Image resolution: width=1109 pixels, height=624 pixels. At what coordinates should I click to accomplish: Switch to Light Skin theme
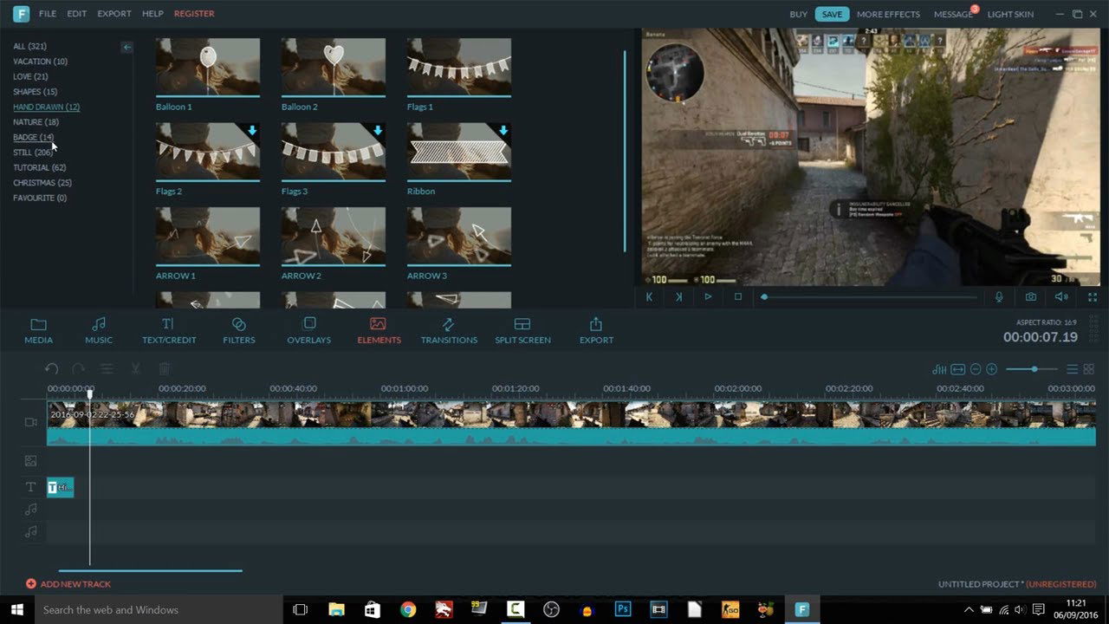pyautogui.click(x=1010, y=14)
